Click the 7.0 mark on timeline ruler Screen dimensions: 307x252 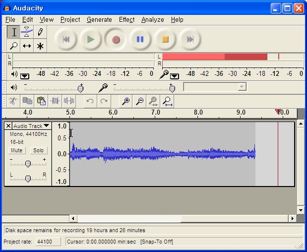point(155,113)
